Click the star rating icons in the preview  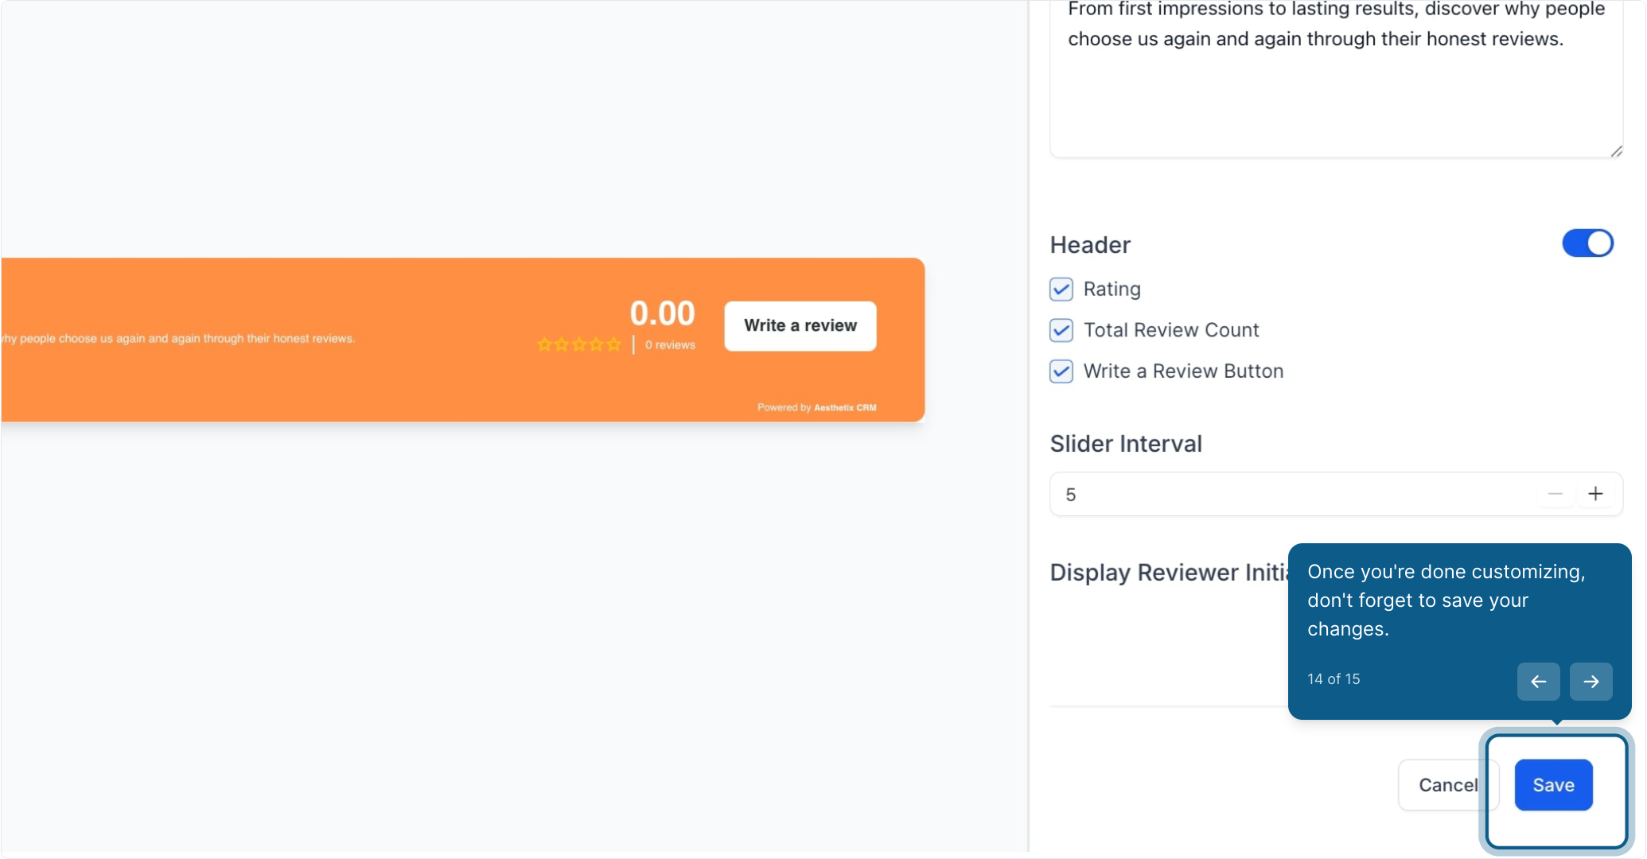(578, 344)
